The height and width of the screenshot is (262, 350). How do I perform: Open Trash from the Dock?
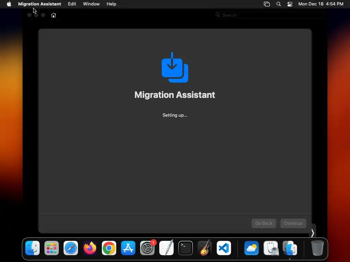[317, 248]
